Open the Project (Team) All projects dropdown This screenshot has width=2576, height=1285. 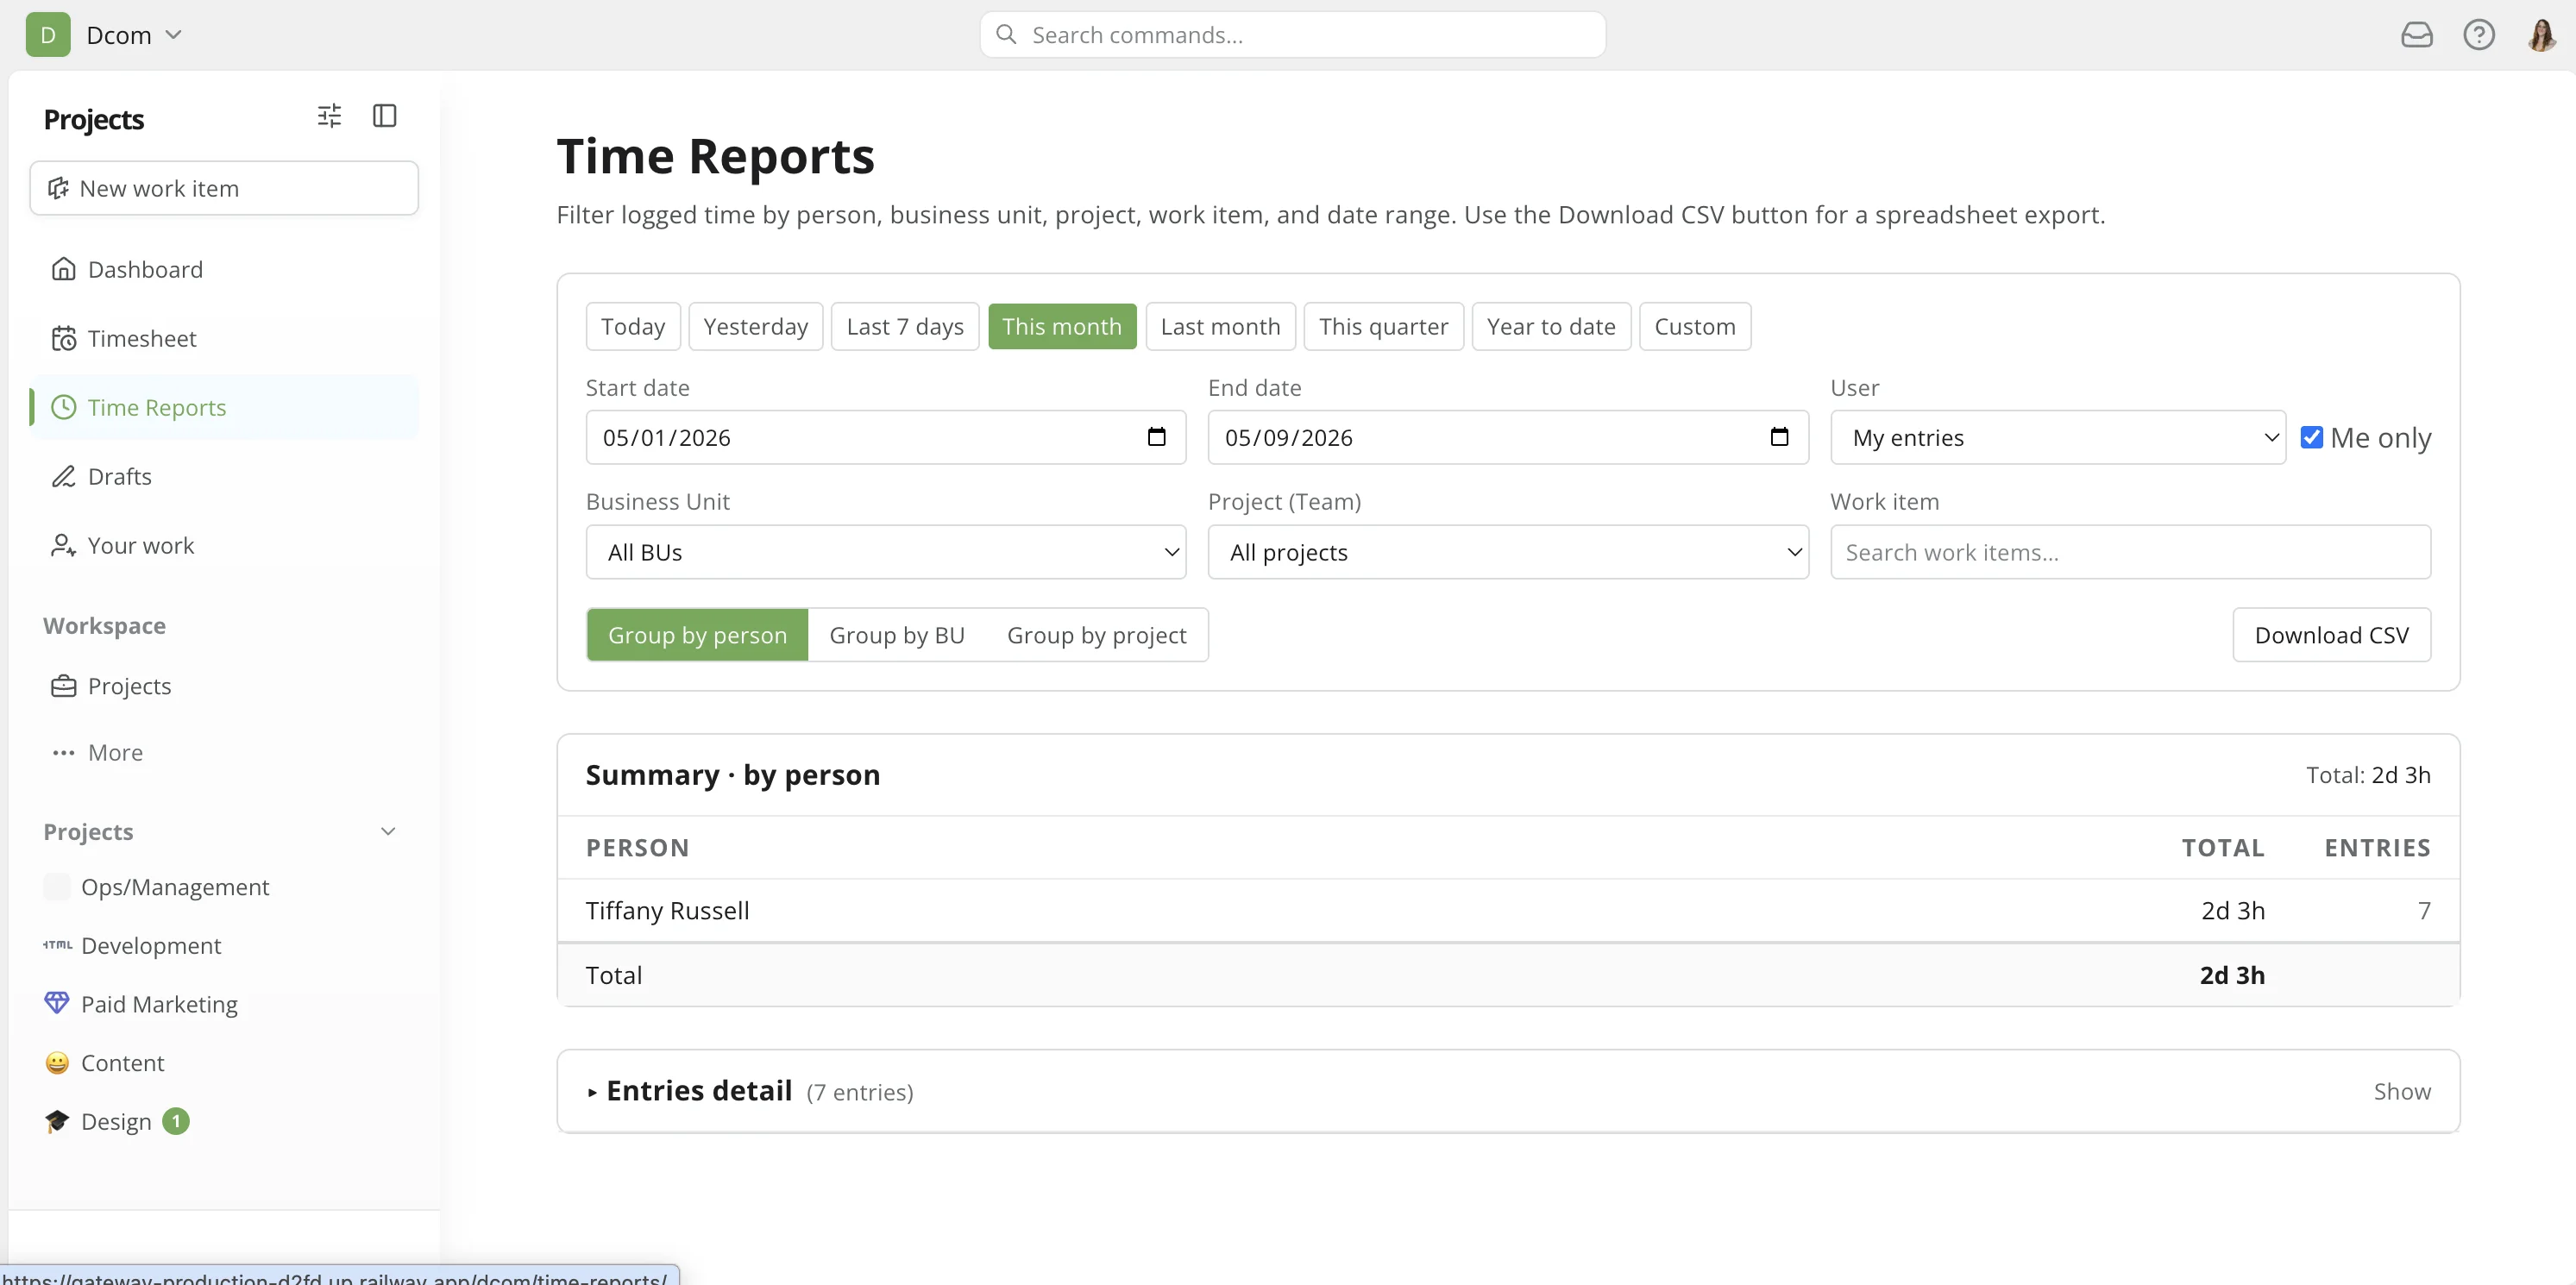(1508, 552)
